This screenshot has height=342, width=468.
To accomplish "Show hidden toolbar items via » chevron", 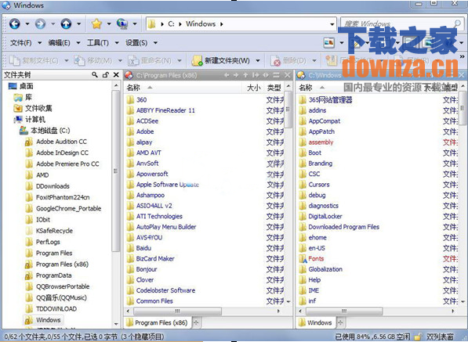I will pyautogui.click(x=462, y=56).
